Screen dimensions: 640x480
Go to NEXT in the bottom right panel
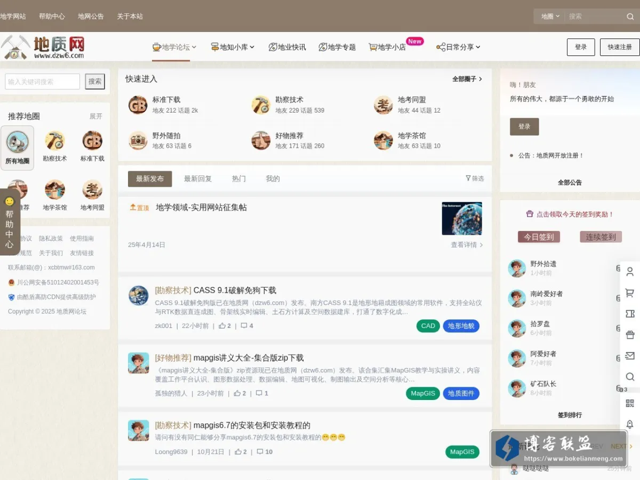pos(622,446)
